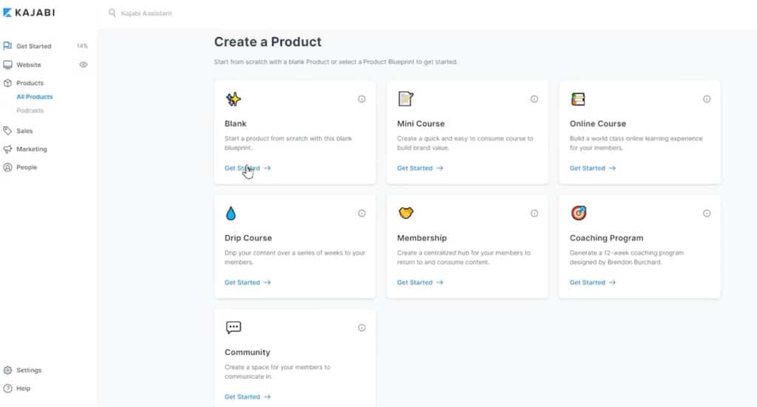Image resolution: width=757 pixels, height=407 pixels.
Task: Click the Kajabi logo
Action: tap(29, 13)
